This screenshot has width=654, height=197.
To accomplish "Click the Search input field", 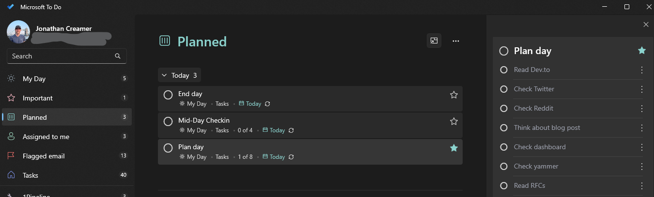I will click(x=61, y=56).
